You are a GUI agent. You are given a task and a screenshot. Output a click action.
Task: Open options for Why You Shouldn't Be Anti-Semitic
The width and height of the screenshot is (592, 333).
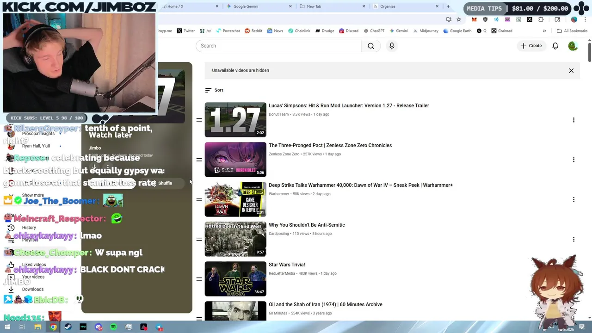[x=573, y=239]
